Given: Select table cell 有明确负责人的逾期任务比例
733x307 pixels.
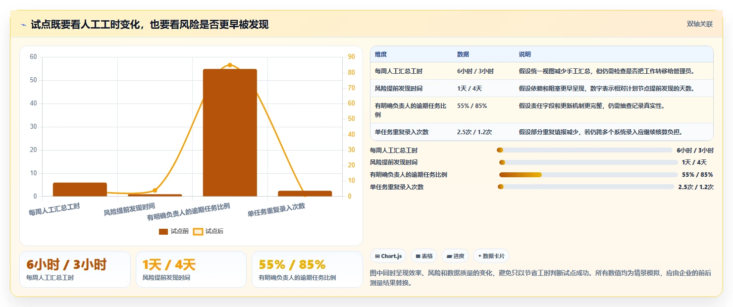Looking at the screenshot, I should pos(411,110).
